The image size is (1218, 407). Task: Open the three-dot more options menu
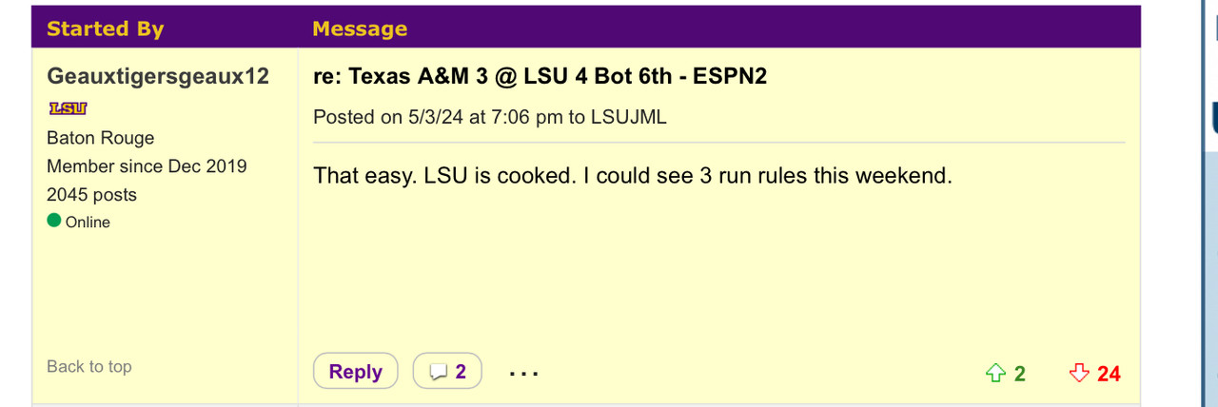[x=524, y=373]
